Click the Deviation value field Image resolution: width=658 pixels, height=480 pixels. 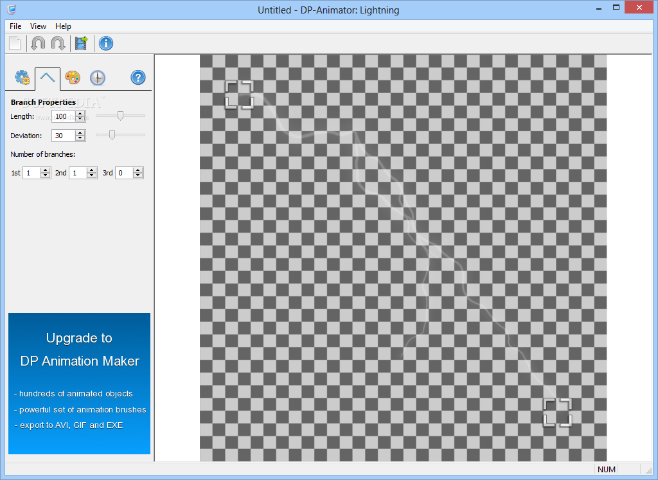[x=64, y=136]
